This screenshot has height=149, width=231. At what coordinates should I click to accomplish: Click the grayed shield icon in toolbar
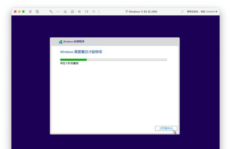pyautogui.click(x=94, y=12)
